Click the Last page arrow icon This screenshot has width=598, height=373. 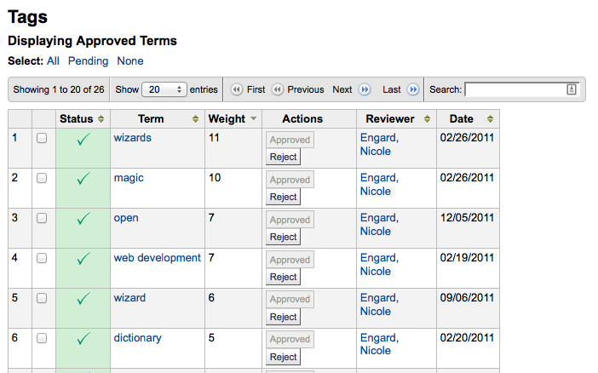(x=413, y=89)
